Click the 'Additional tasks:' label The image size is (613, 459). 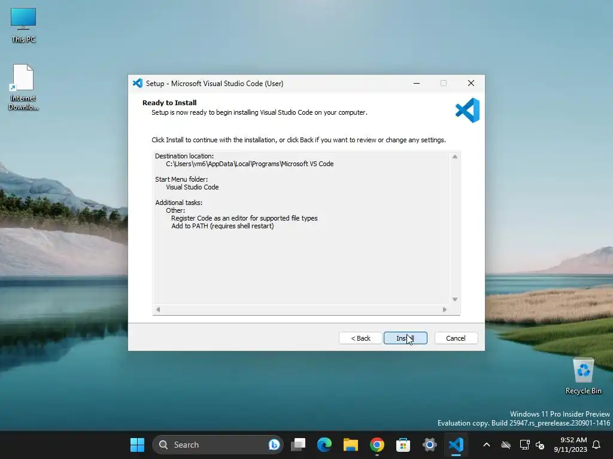pos(178,203)
